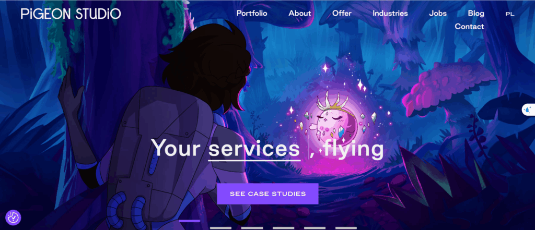This screenshot has height=230, width=535.
Task: Open the Blog link
Action: coord(476,13)
